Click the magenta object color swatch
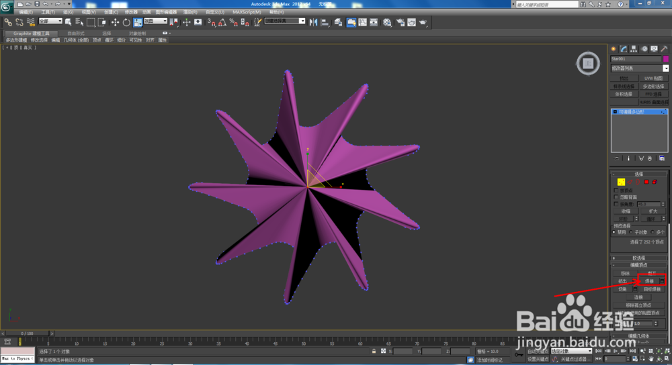672x365 pixels. pos(665,59)
